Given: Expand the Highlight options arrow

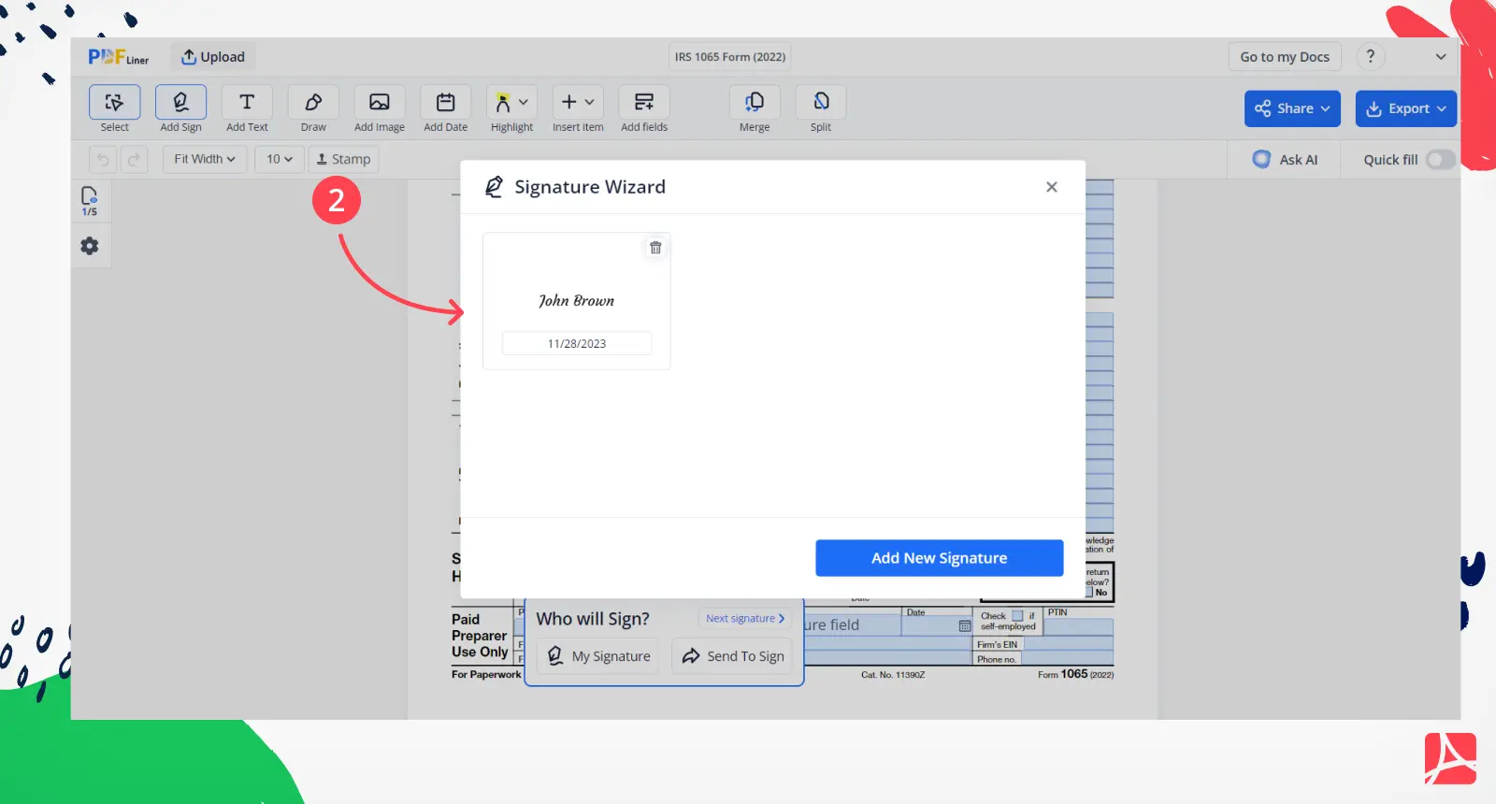Looking at the screenshot, I should 524,102.
